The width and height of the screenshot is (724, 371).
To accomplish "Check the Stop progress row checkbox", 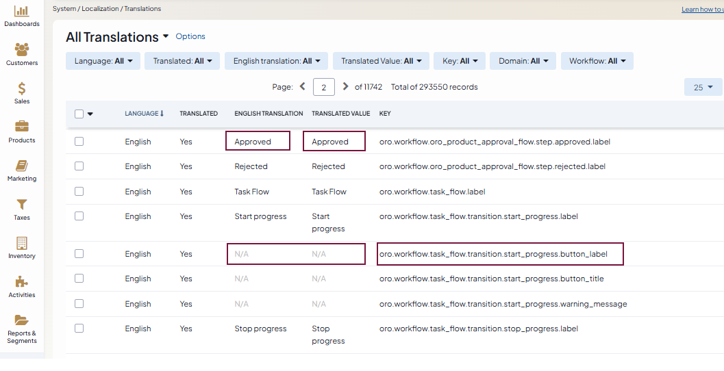I will (x=79, y=329).
